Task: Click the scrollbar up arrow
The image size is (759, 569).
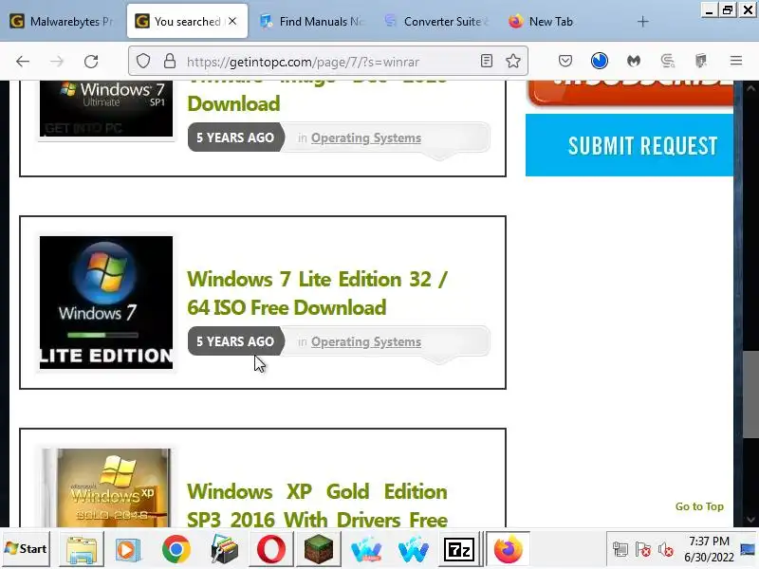Action: click(750, 88)
